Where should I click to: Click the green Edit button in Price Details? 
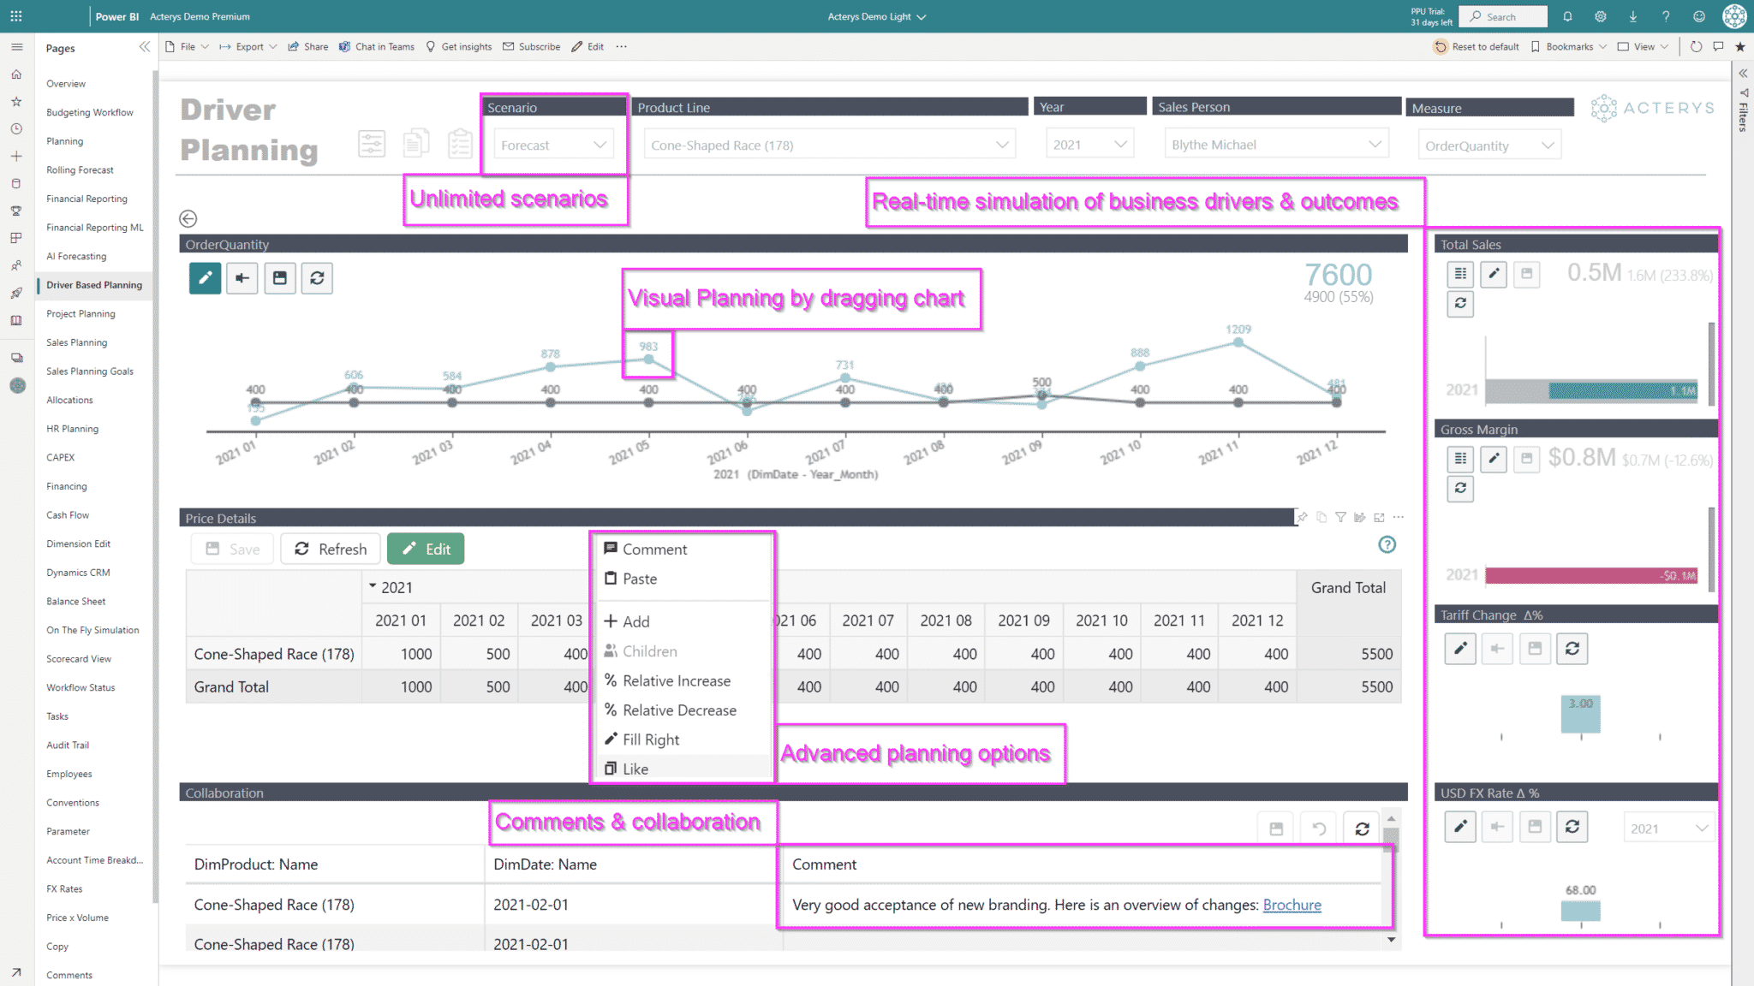pos(426,549)
